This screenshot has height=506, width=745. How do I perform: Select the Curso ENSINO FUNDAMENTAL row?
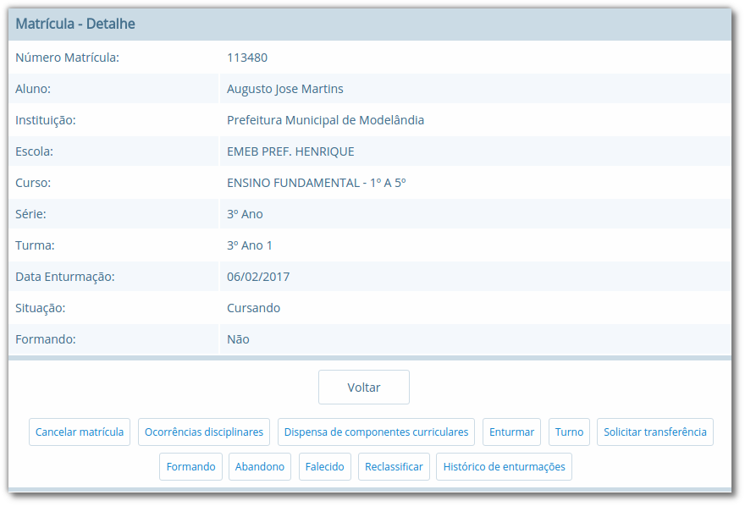[317, 182]
